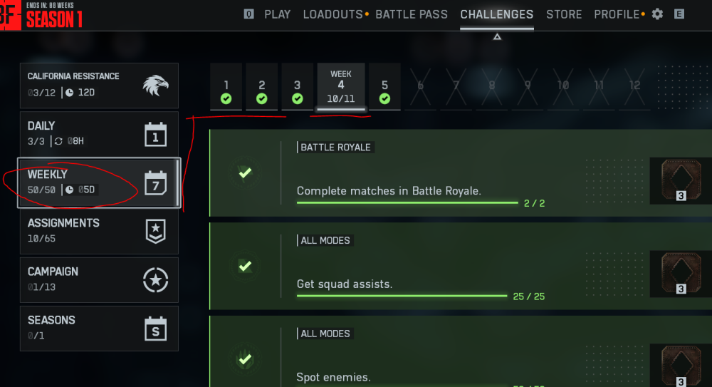Click the Seasons calendar icon
The width and height of the screenshot is (712, 387).
pyautogui.click(x=155, y=329)
